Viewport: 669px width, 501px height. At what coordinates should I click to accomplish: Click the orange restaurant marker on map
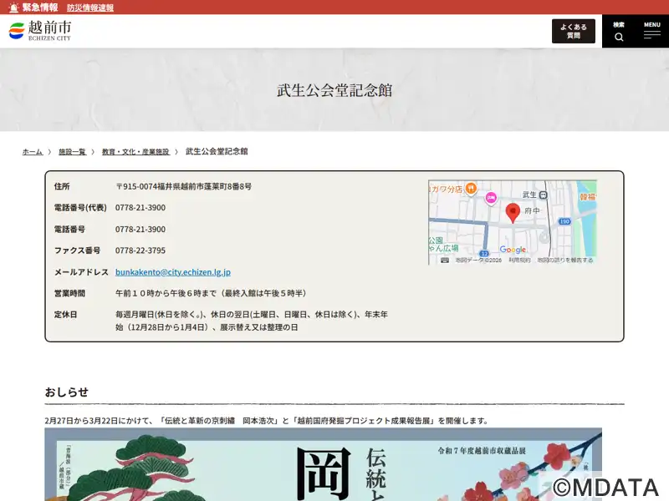click(x=471, y=188)
